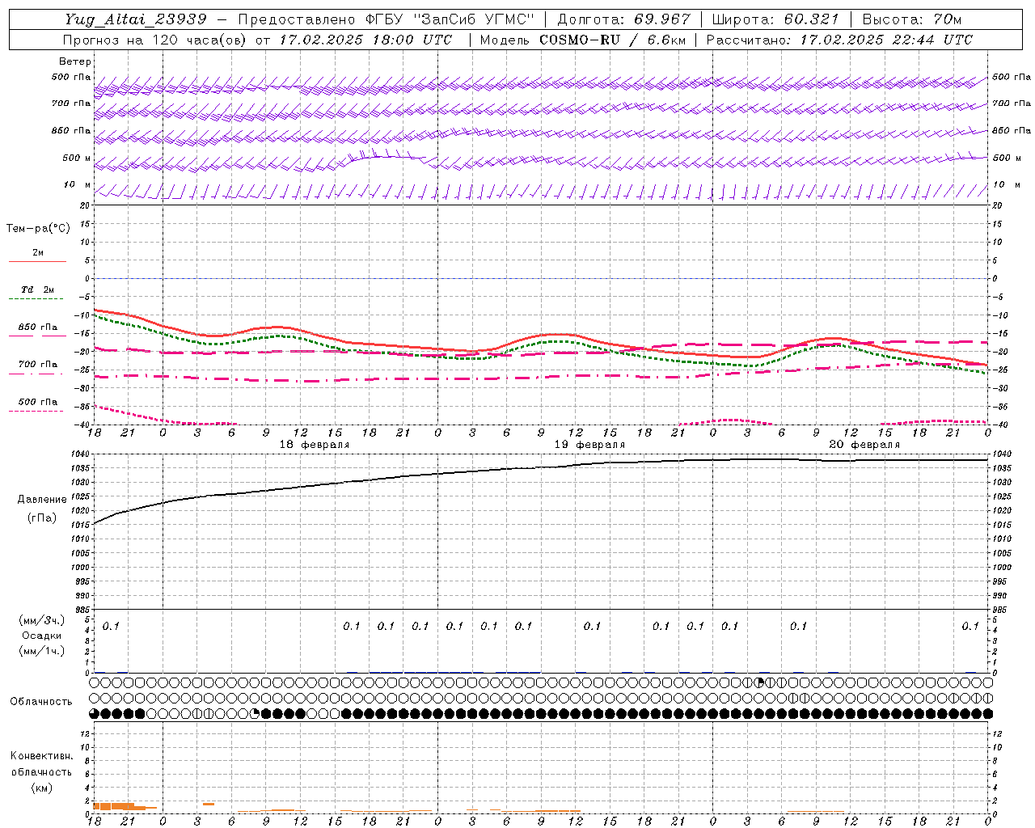Click the 20 февраля date label
Screen dimensions: 1035x828
[864, 445]
